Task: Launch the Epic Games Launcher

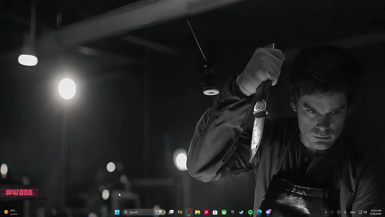Action: [x=233, y=212]
